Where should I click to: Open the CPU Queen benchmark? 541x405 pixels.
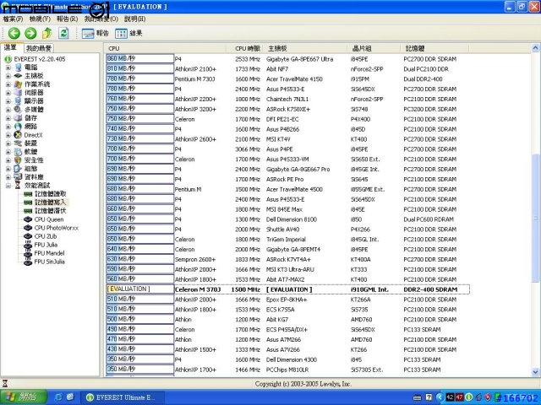pyautogui.click(x=43, y=219)
